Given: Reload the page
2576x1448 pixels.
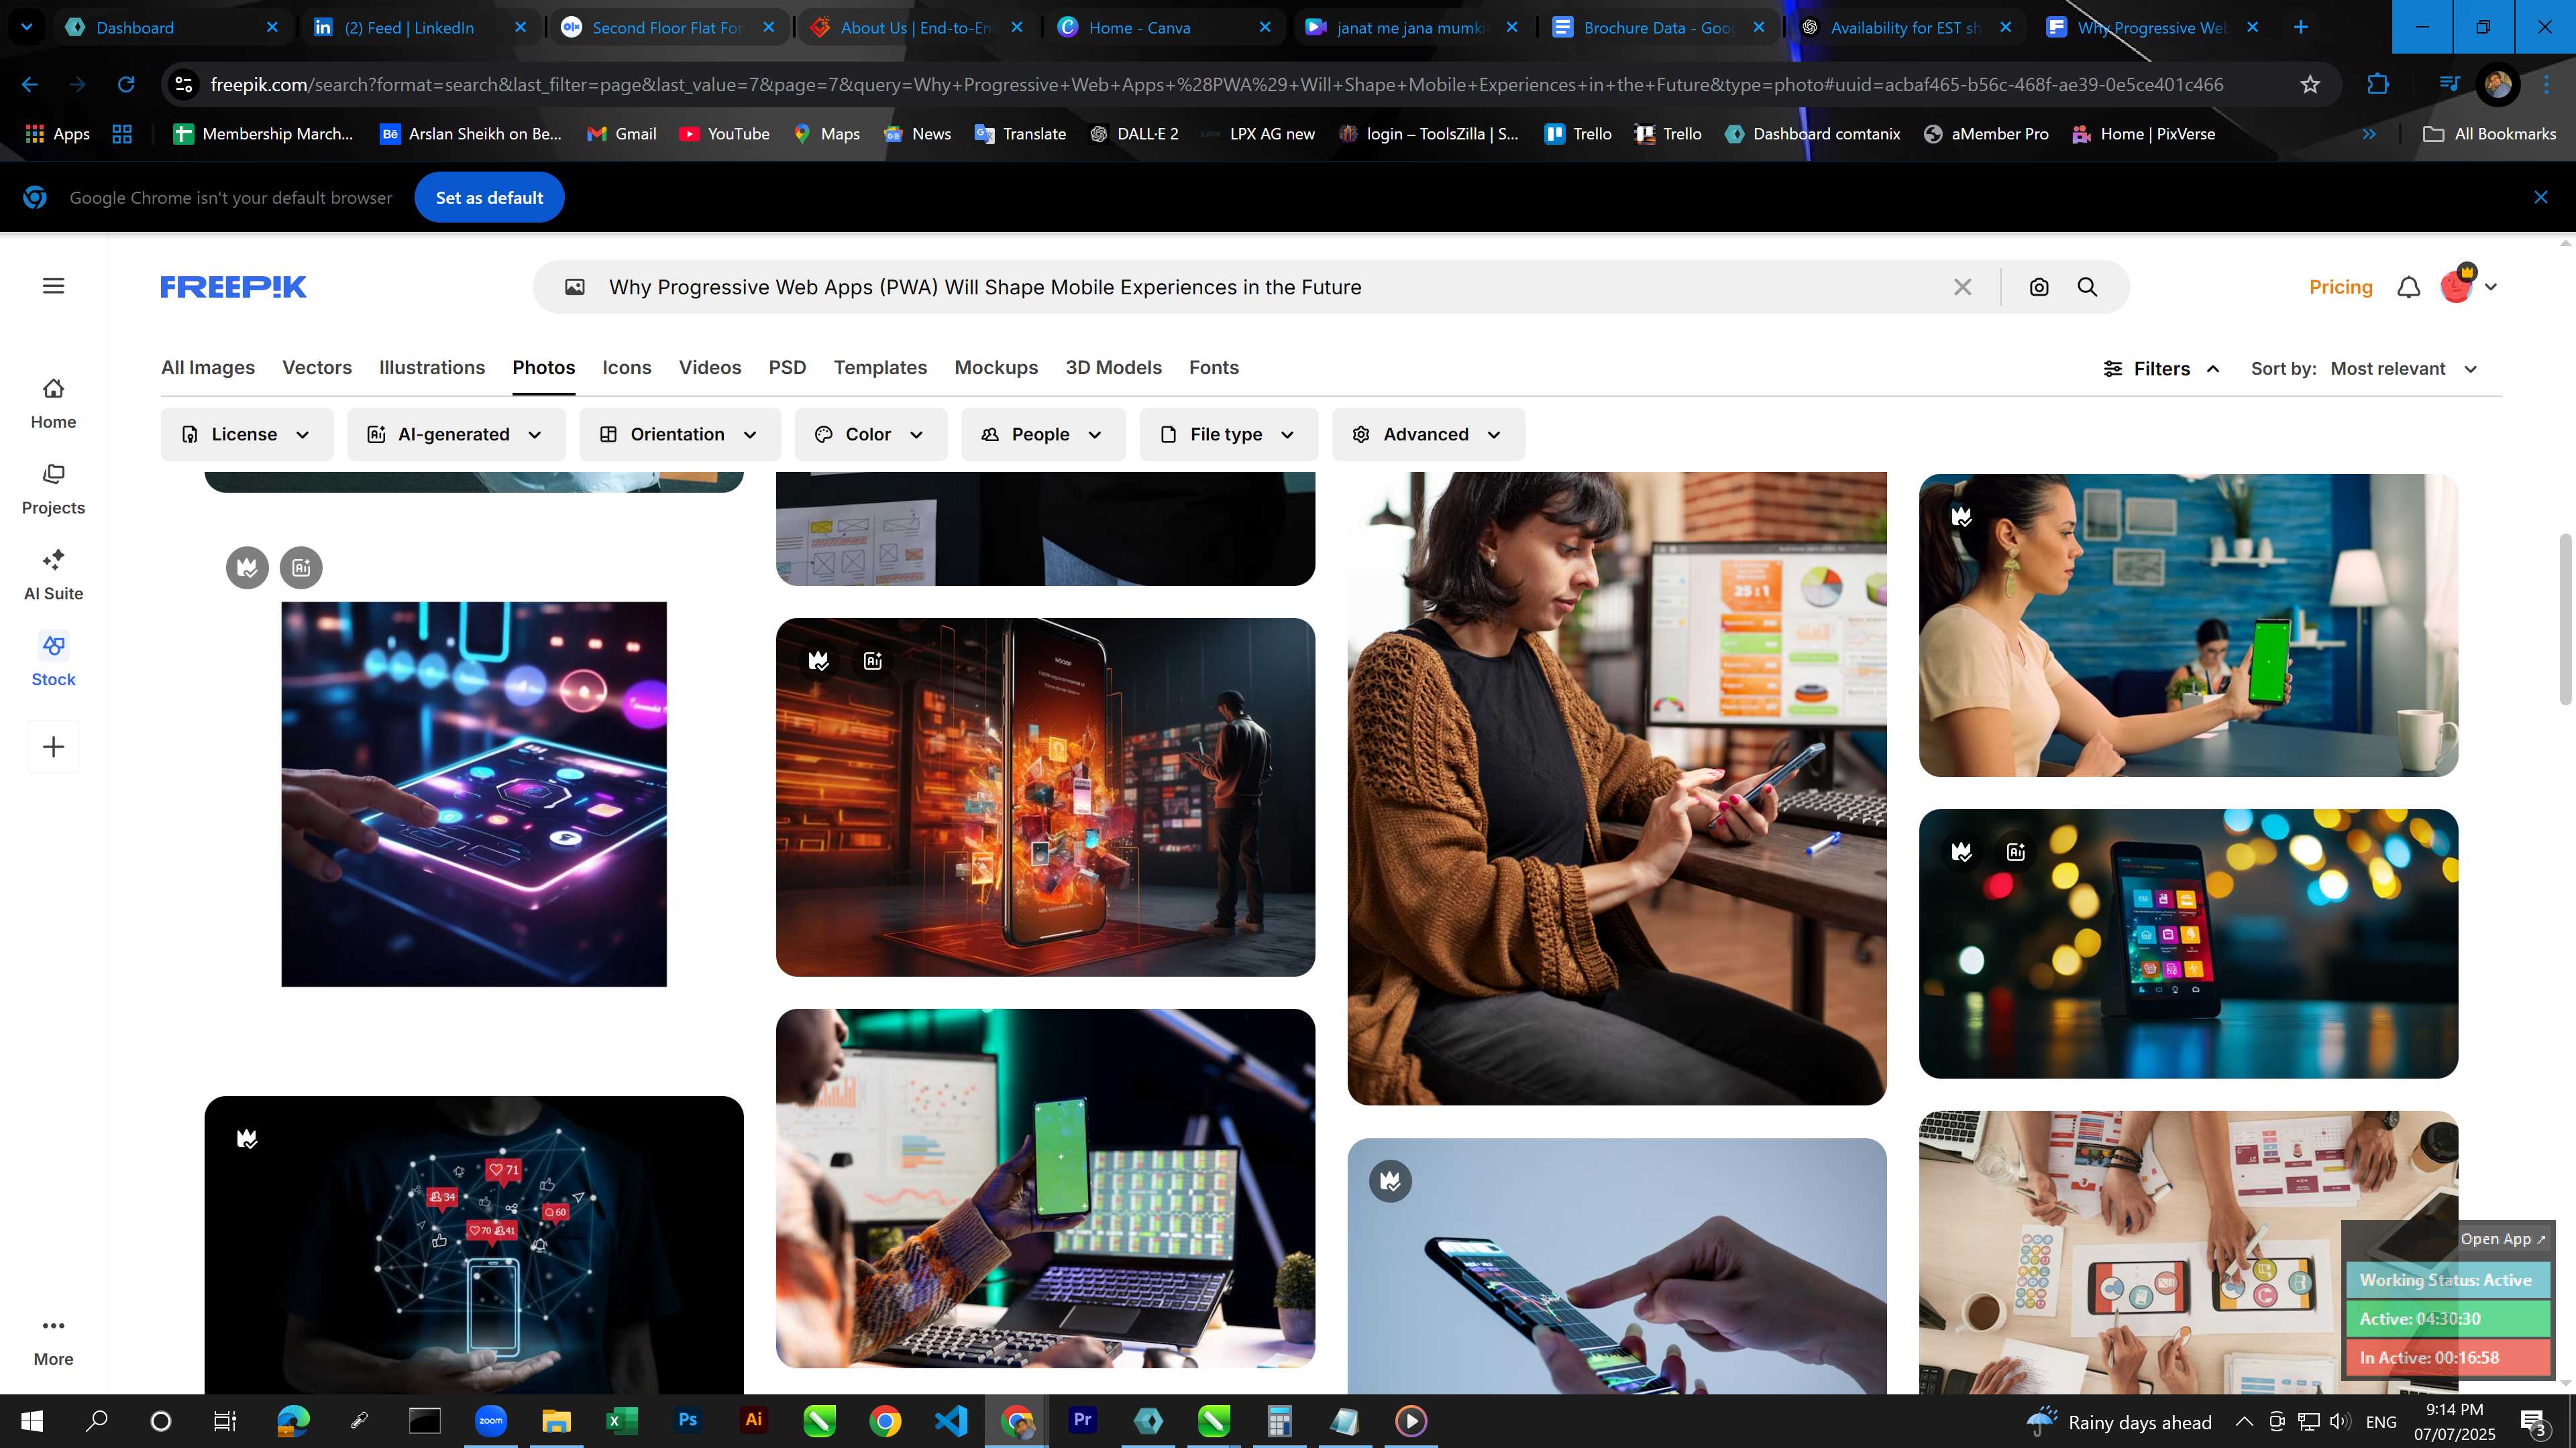Looking at the screenshot, I should pos(126,84).
